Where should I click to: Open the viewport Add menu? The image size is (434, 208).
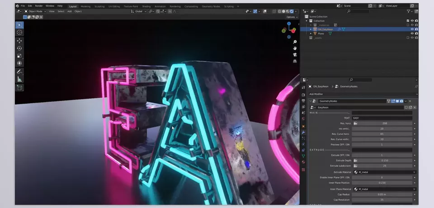[x=70, y=11]
